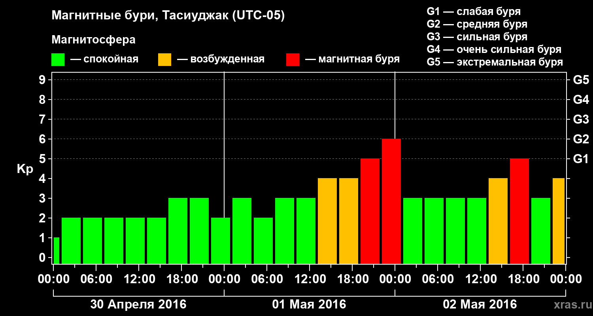
Task: Click 'G1 — слабая буря' legend line
Action: (474, 11)
